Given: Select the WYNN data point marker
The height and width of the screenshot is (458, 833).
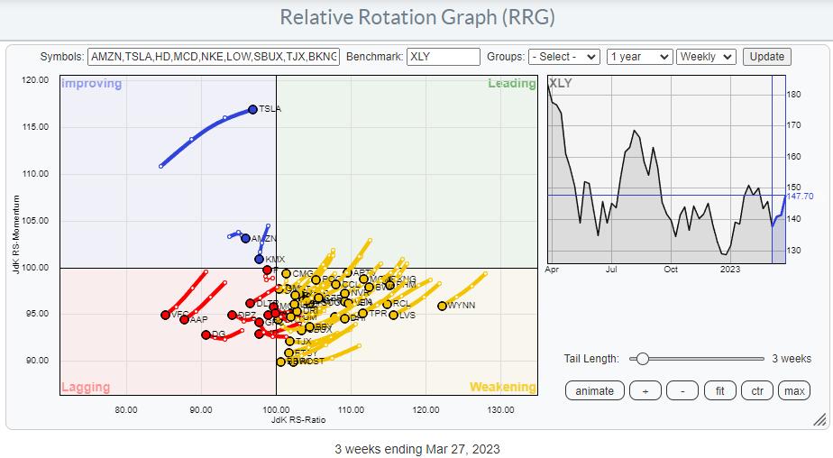Looking at the screenshot, I should click(x=443, y=306).
